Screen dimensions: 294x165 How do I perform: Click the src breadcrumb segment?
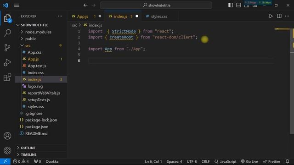pyautogui.click(x=74, y=25)
